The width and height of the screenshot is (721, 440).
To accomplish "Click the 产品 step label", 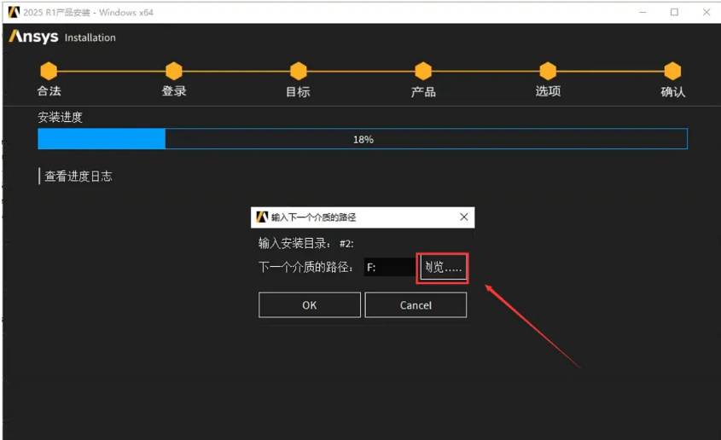I will 423,92.
